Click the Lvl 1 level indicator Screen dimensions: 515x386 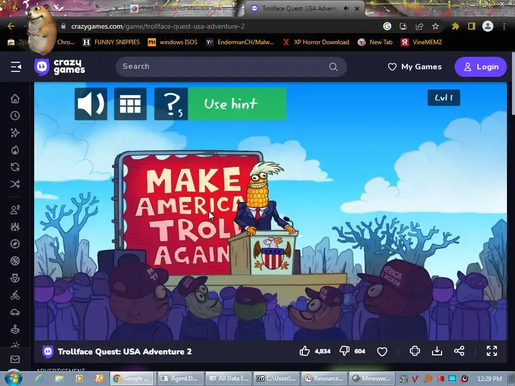pyautogui.click(x=444, y=98)
